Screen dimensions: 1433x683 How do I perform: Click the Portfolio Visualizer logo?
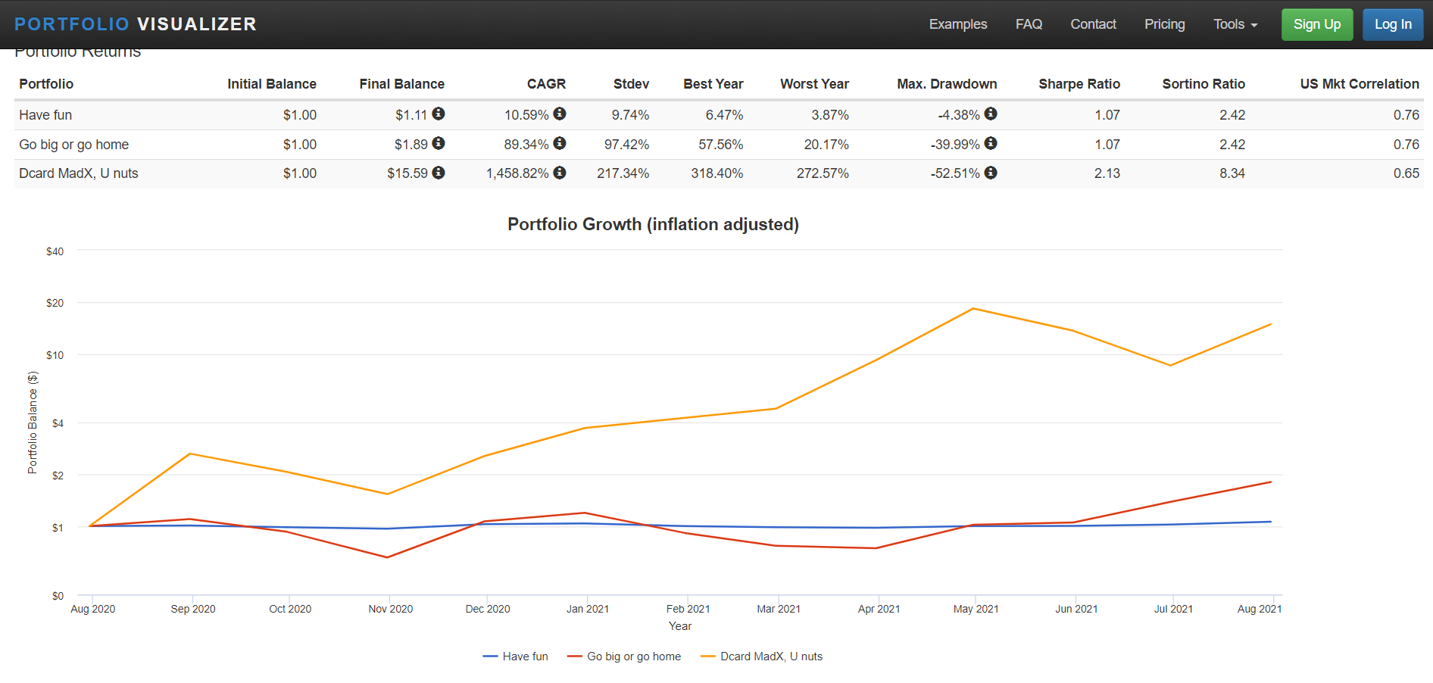point(136,24)
